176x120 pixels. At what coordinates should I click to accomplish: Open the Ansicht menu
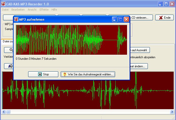[x=32, y=10]
